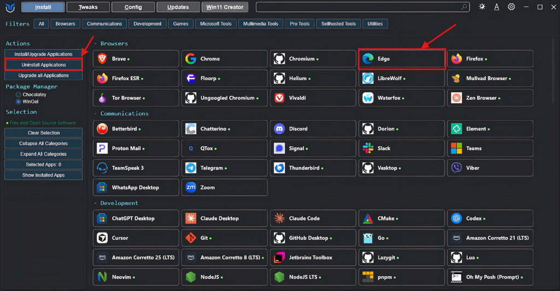
Task: Select the Thunderbird app entry
Action: click(313, 168)
